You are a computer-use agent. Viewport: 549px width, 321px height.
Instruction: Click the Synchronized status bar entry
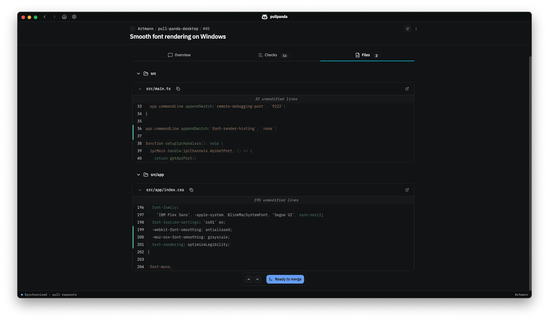coord(49,295)
